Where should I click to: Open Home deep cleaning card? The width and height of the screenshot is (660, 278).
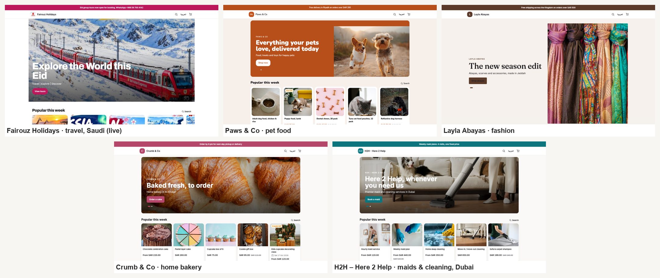pyautogui.click(x=439, y=242)
